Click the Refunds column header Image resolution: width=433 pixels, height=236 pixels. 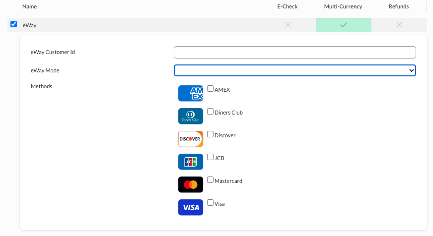coord(399,6)
